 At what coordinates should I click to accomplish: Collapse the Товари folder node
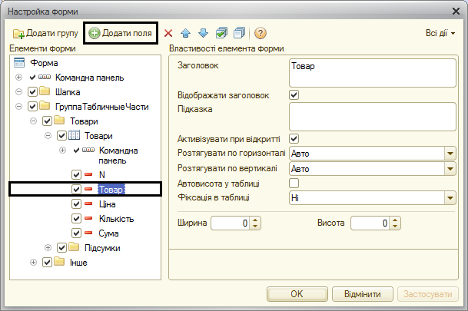[x=34, y=121]
